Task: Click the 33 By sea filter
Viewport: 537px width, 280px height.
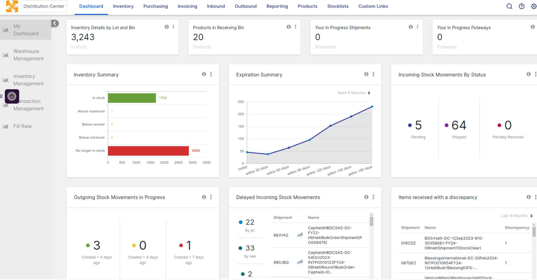Action: [x=250, y=251]
